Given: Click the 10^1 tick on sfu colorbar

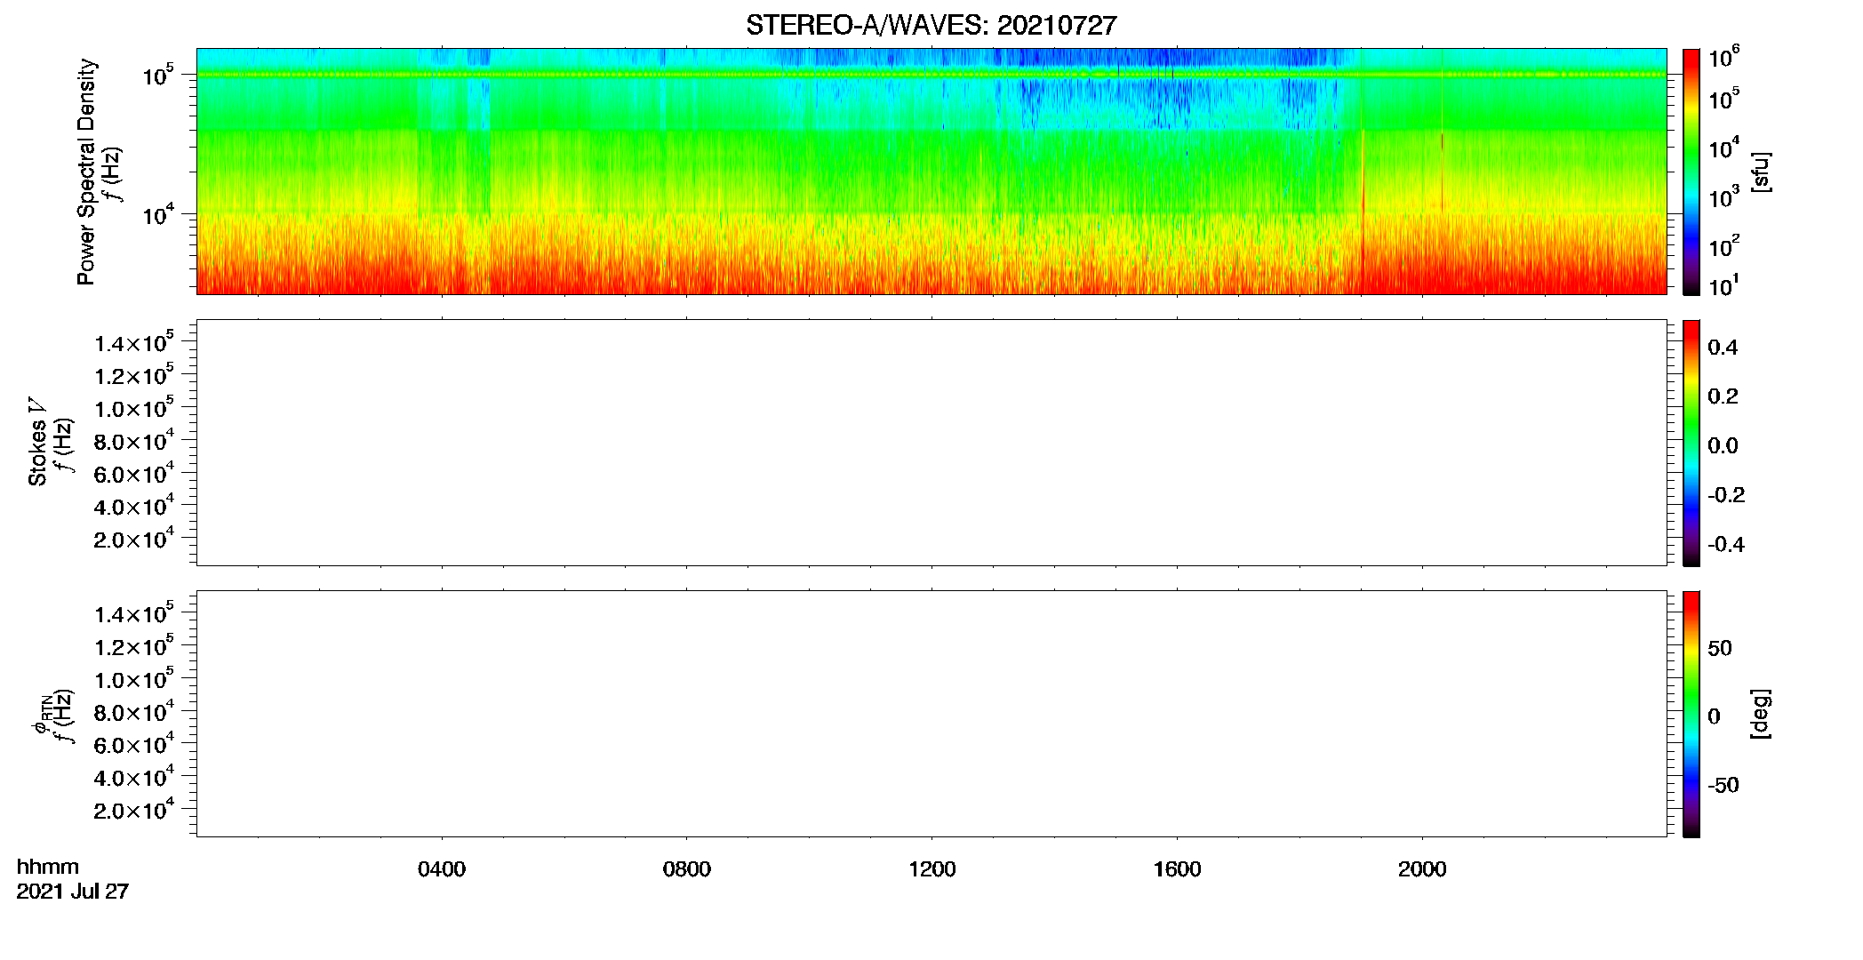Looking at the screenshot, I should pyautogui.click(x=1724, y=286).
